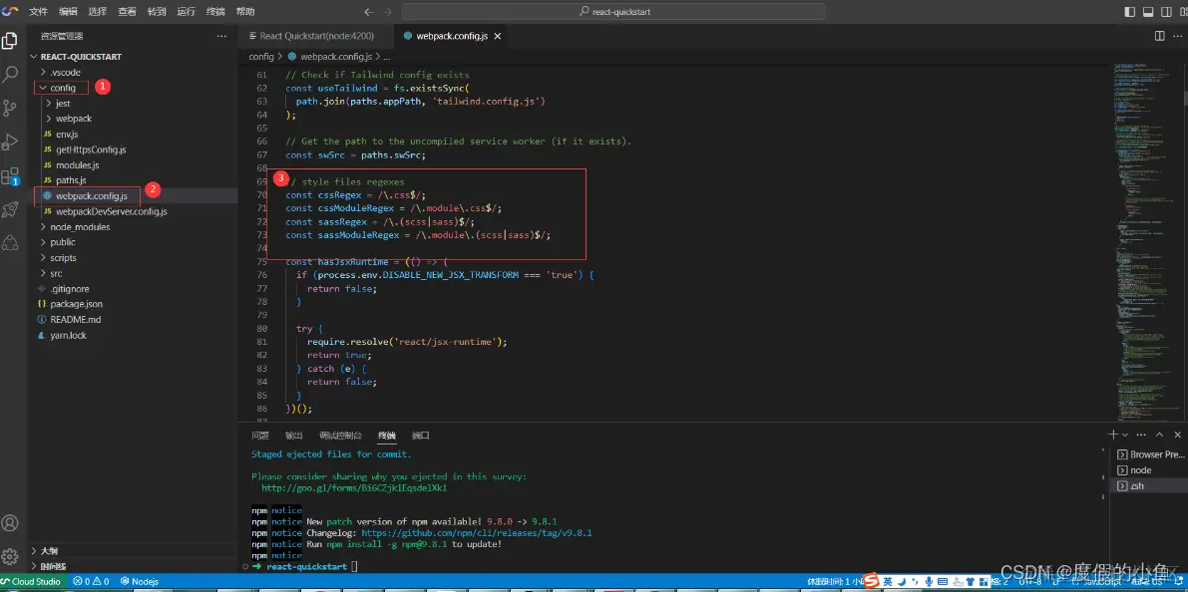This screenshot has height=592, width=1188.
Task: Open webpackDevServer.config.js file
Action: (112, 212)
